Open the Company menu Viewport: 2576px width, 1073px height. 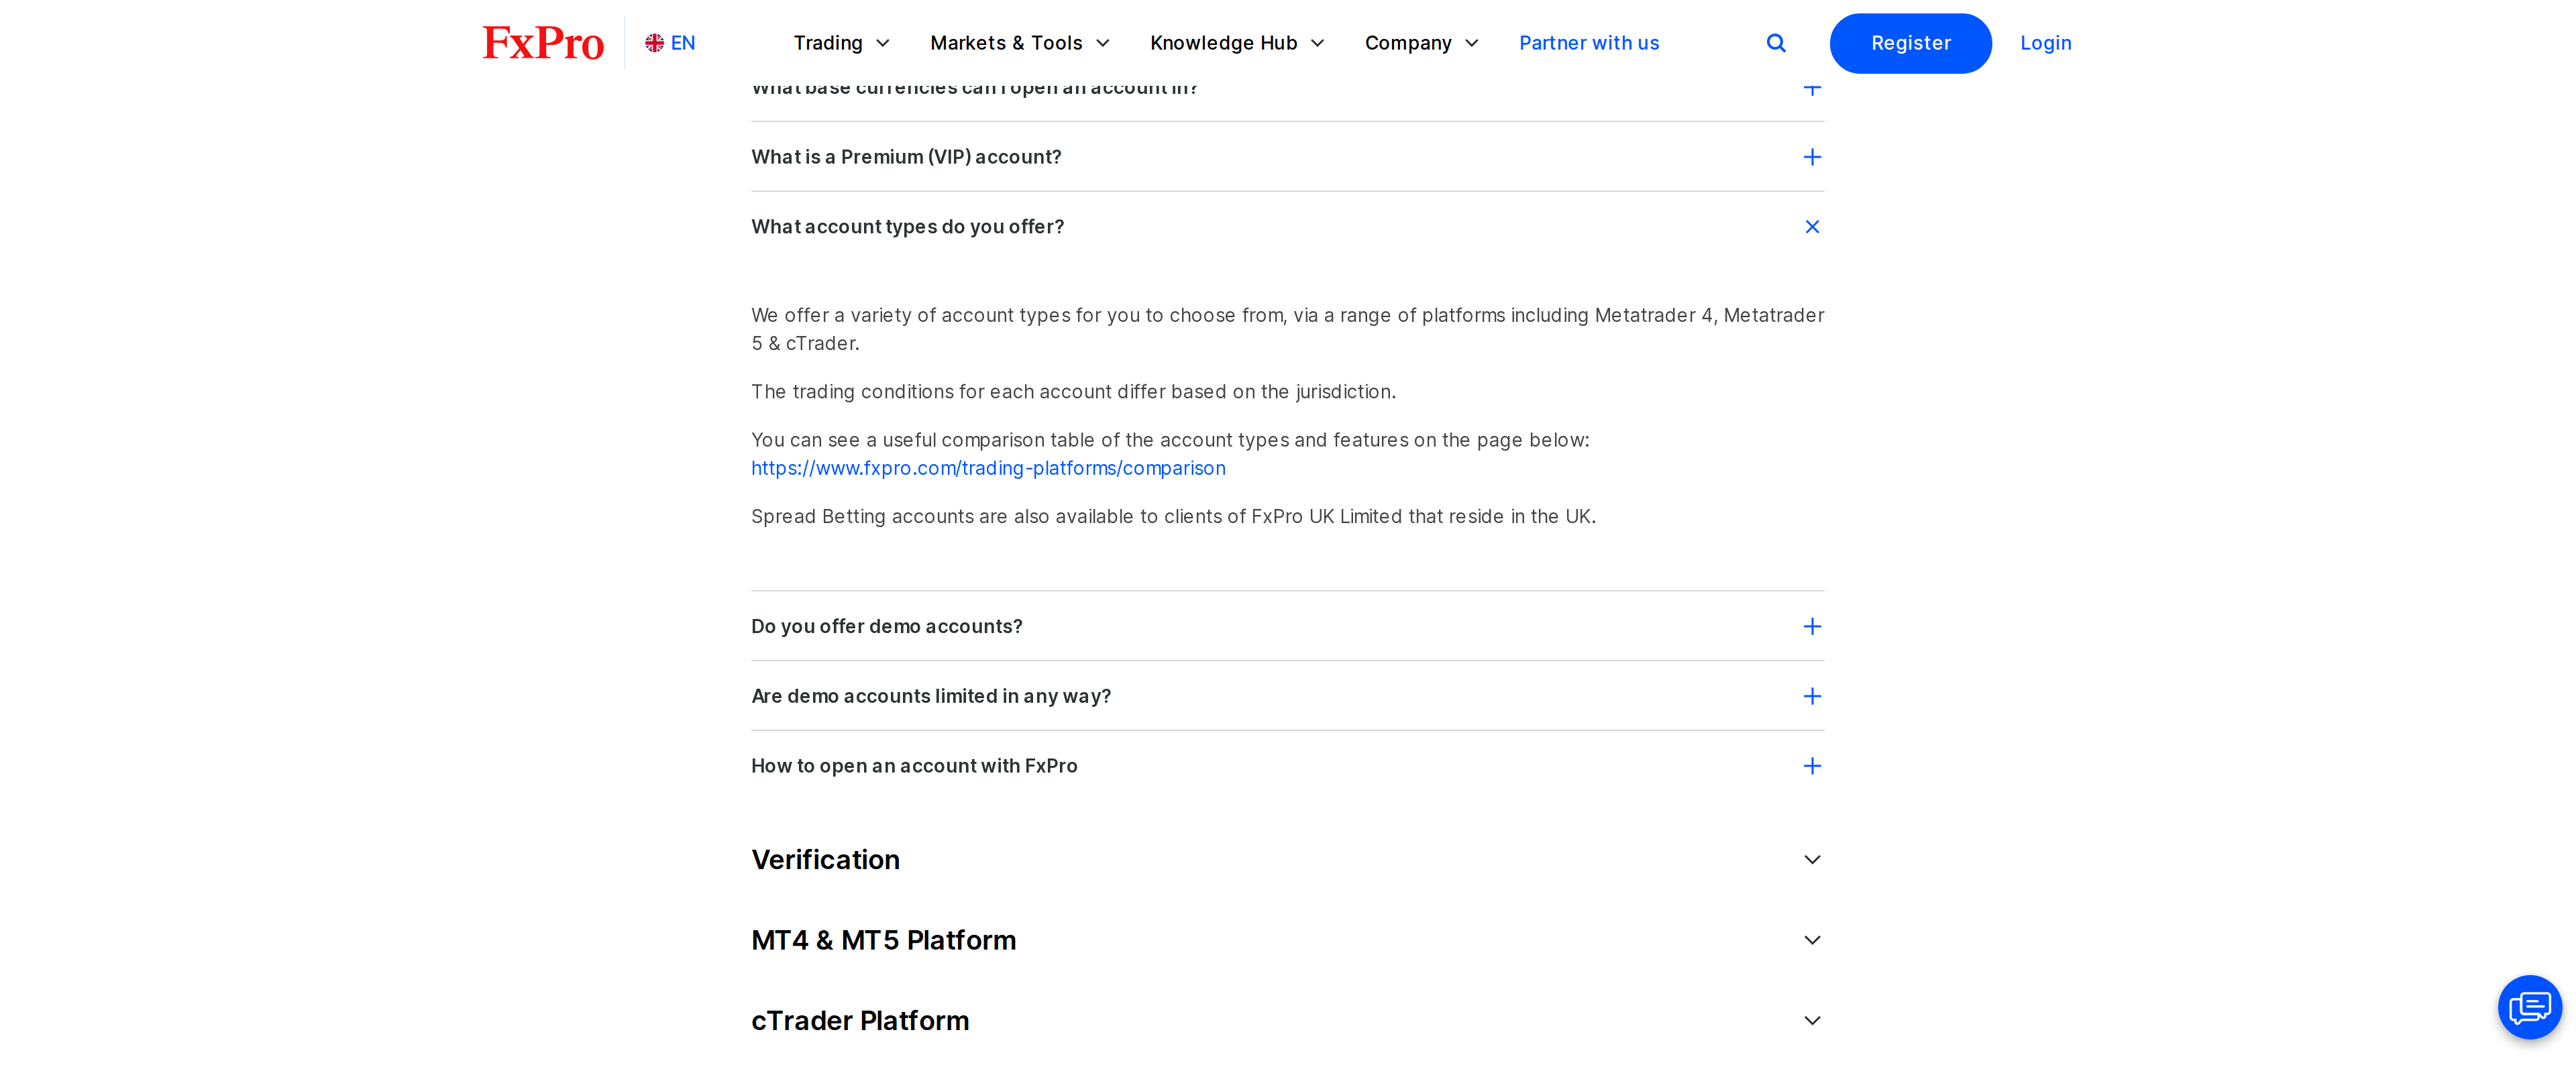1421,43
